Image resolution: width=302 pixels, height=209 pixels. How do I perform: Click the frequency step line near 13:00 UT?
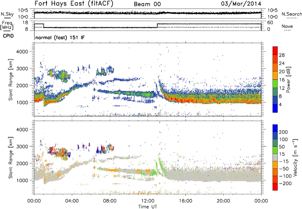157,26
